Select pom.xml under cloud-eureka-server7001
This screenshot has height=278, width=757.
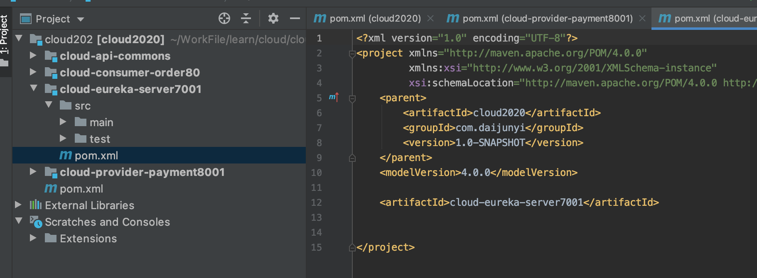(159, 155)
